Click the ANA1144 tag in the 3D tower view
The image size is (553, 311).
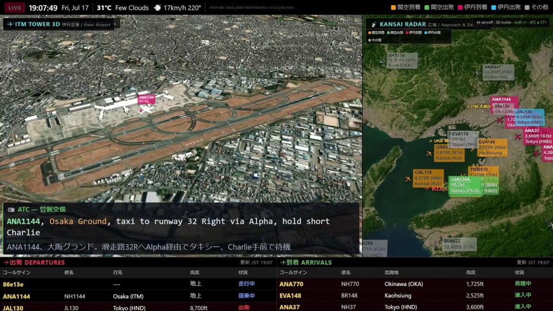tap(147, 99)
